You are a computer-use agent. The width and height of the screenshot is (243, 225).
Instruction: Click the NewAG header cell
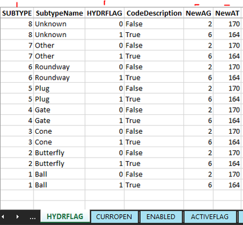point(199,13)
